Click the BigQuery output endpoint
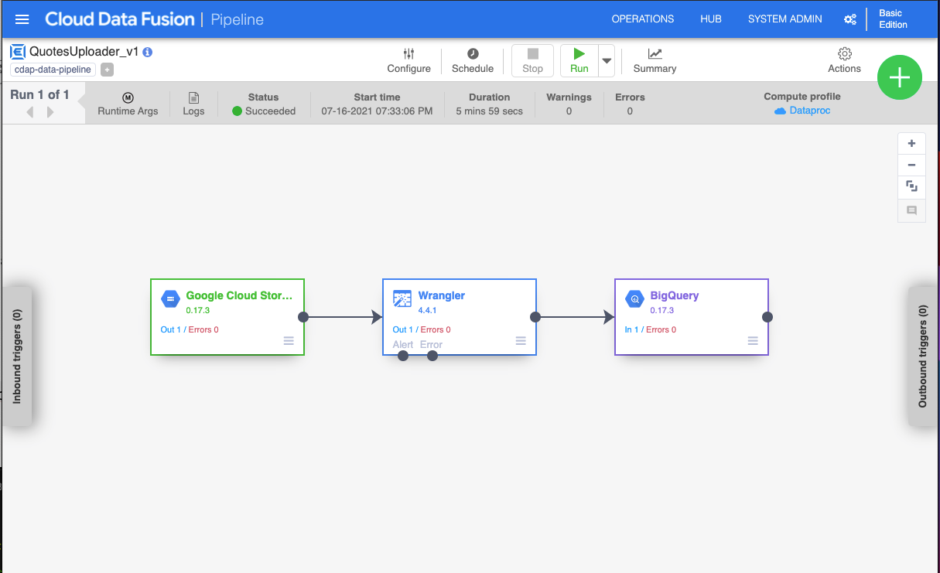Viewport: 940px width, 573px height. pyautogui.click(x=767, y=317)
